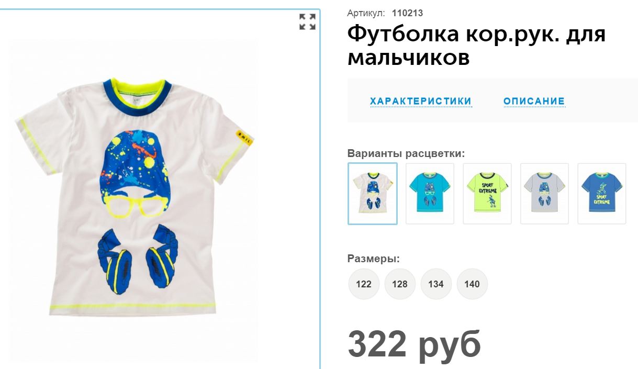Click the Артикул label

(x=366, y=13)
